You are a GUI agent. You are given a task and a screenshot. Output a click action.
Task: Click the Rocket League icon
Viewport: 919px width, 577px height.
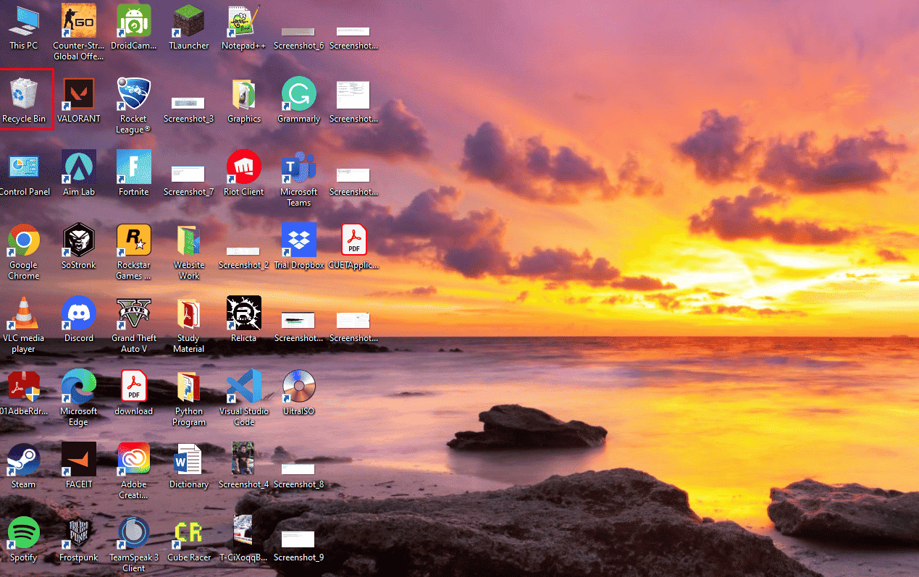point(134,94)
